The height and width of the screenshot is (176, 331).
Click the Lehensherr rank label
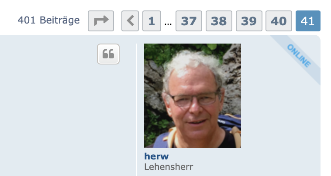[169, 167]
